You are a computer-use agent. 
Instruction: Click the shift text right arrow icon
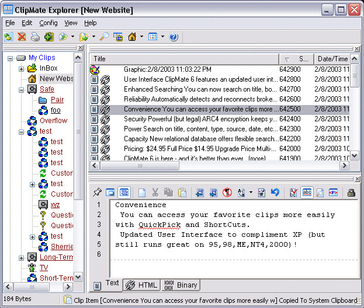[x=213, y=192]
